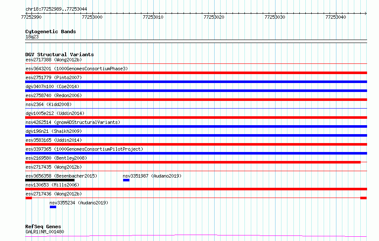Click ruler position 77253000

tap(92, 17)
